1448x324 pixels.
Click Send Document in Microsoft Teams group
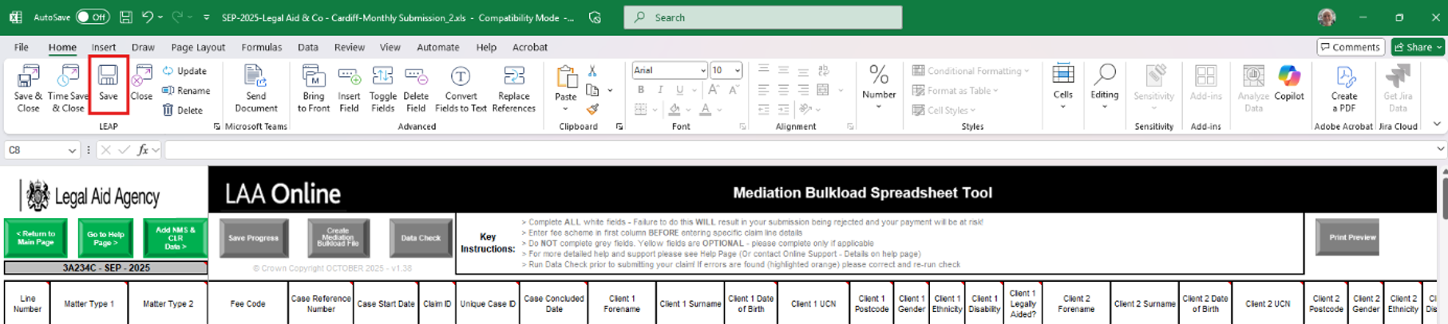point(255,86)
